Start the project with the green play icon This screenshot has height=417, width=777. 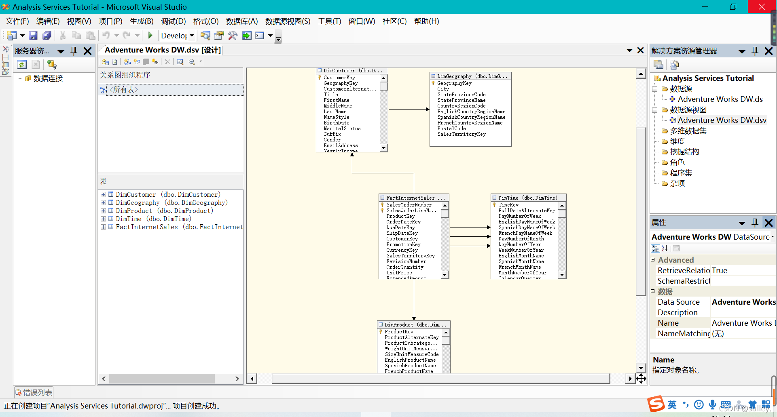click(150, 36)
